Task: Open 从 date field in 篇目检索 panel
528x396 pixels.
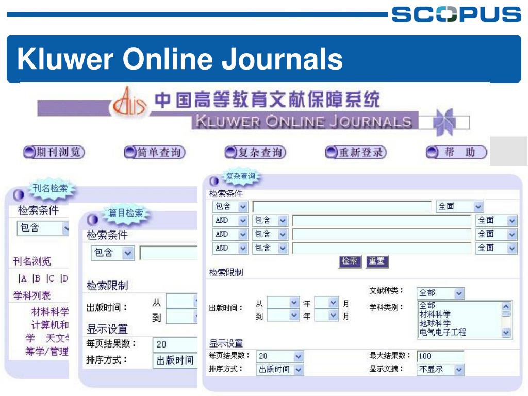Action: [x=182, y=301]
